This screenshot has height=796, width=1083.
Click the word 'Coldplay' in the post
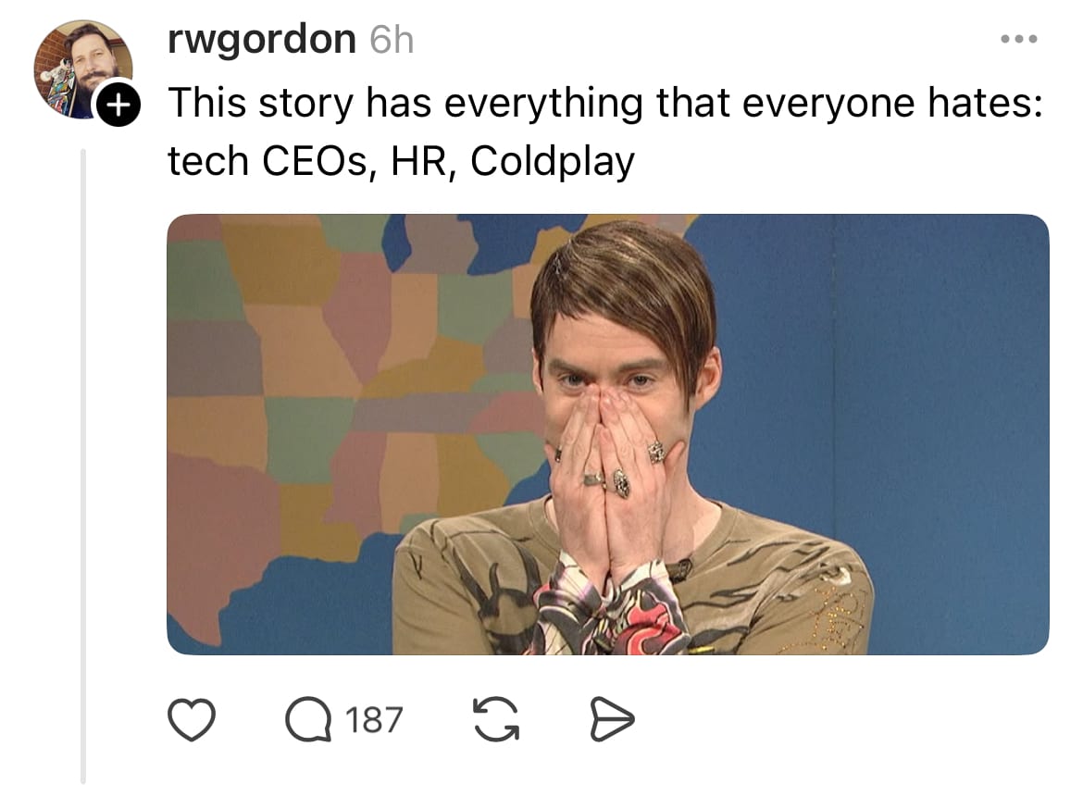(x=552, y=162)
